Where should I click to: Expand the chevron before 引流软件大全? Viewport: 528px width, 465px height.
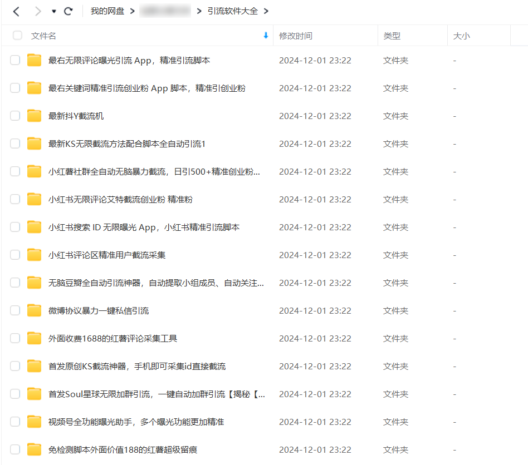[199, 11]
